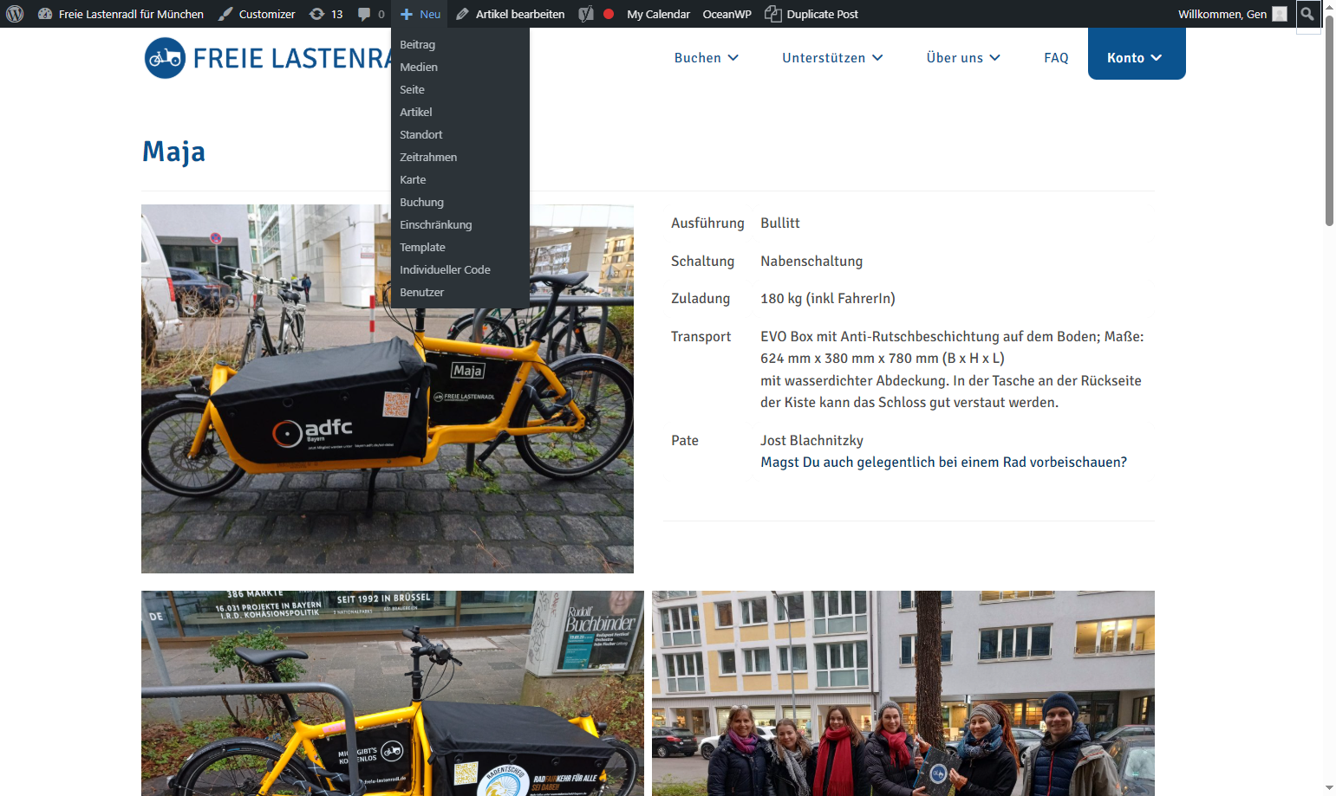Expand the Unterstützen navigation dropdown
Image resolution: width=1336 pixels, height=796 pixels.
coord(832,58)
